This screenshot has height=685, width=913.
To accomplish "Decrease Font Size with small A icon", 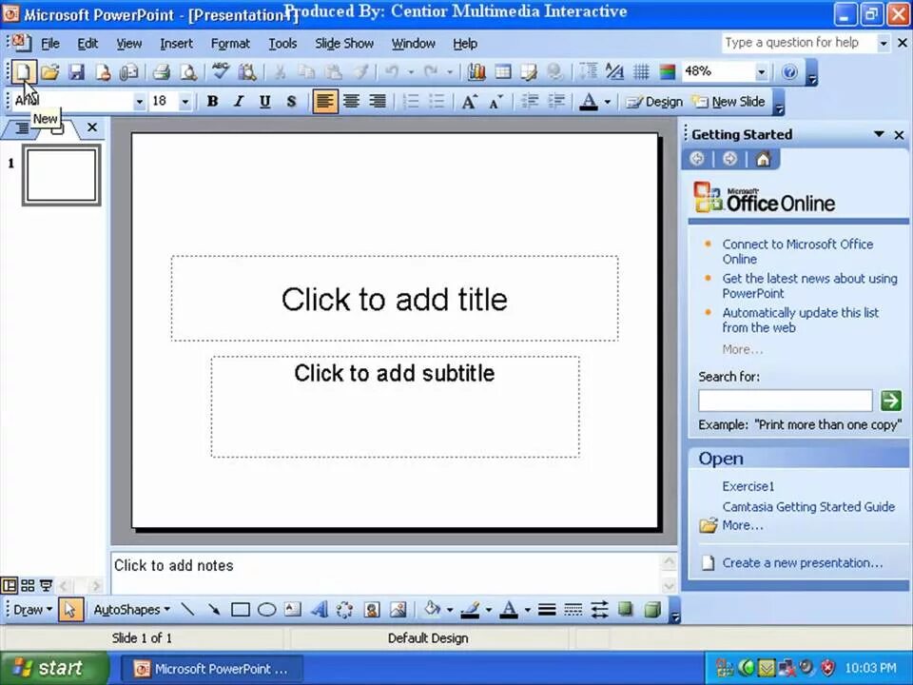I will click(x=495, y=102).
